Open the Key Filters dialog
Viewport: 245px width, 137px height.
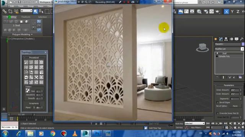point(196,127)
